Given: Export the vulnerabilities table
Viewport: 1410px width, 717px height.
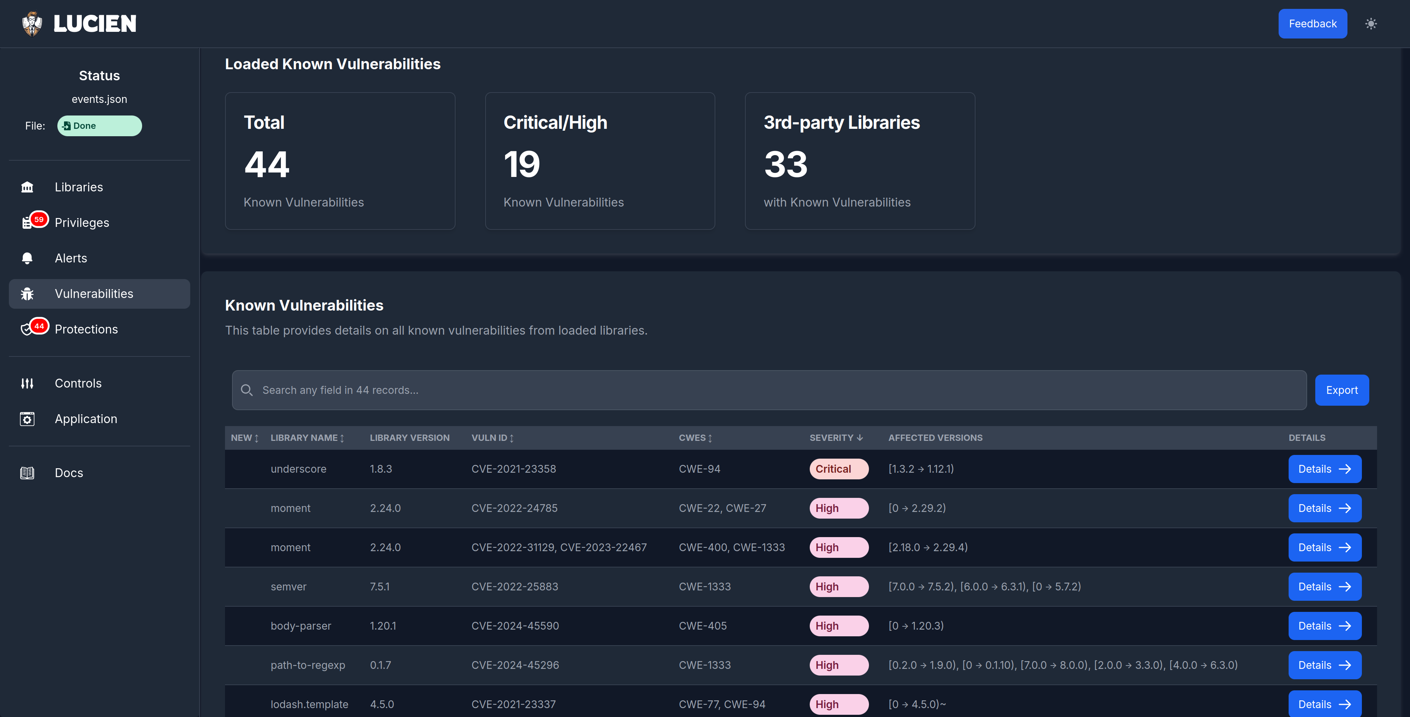Looking at the screenshot, I should coord(1341,390).
